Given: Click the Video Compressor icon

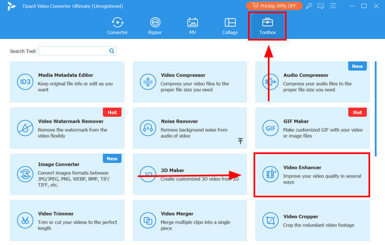Looking at the screenshot, I should pos(148,82).
